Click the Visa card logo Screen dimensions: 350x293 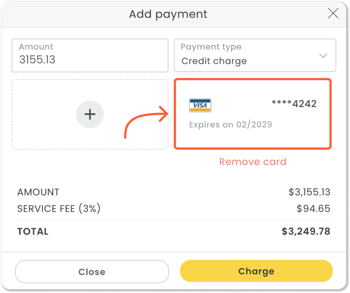point(200,105)
